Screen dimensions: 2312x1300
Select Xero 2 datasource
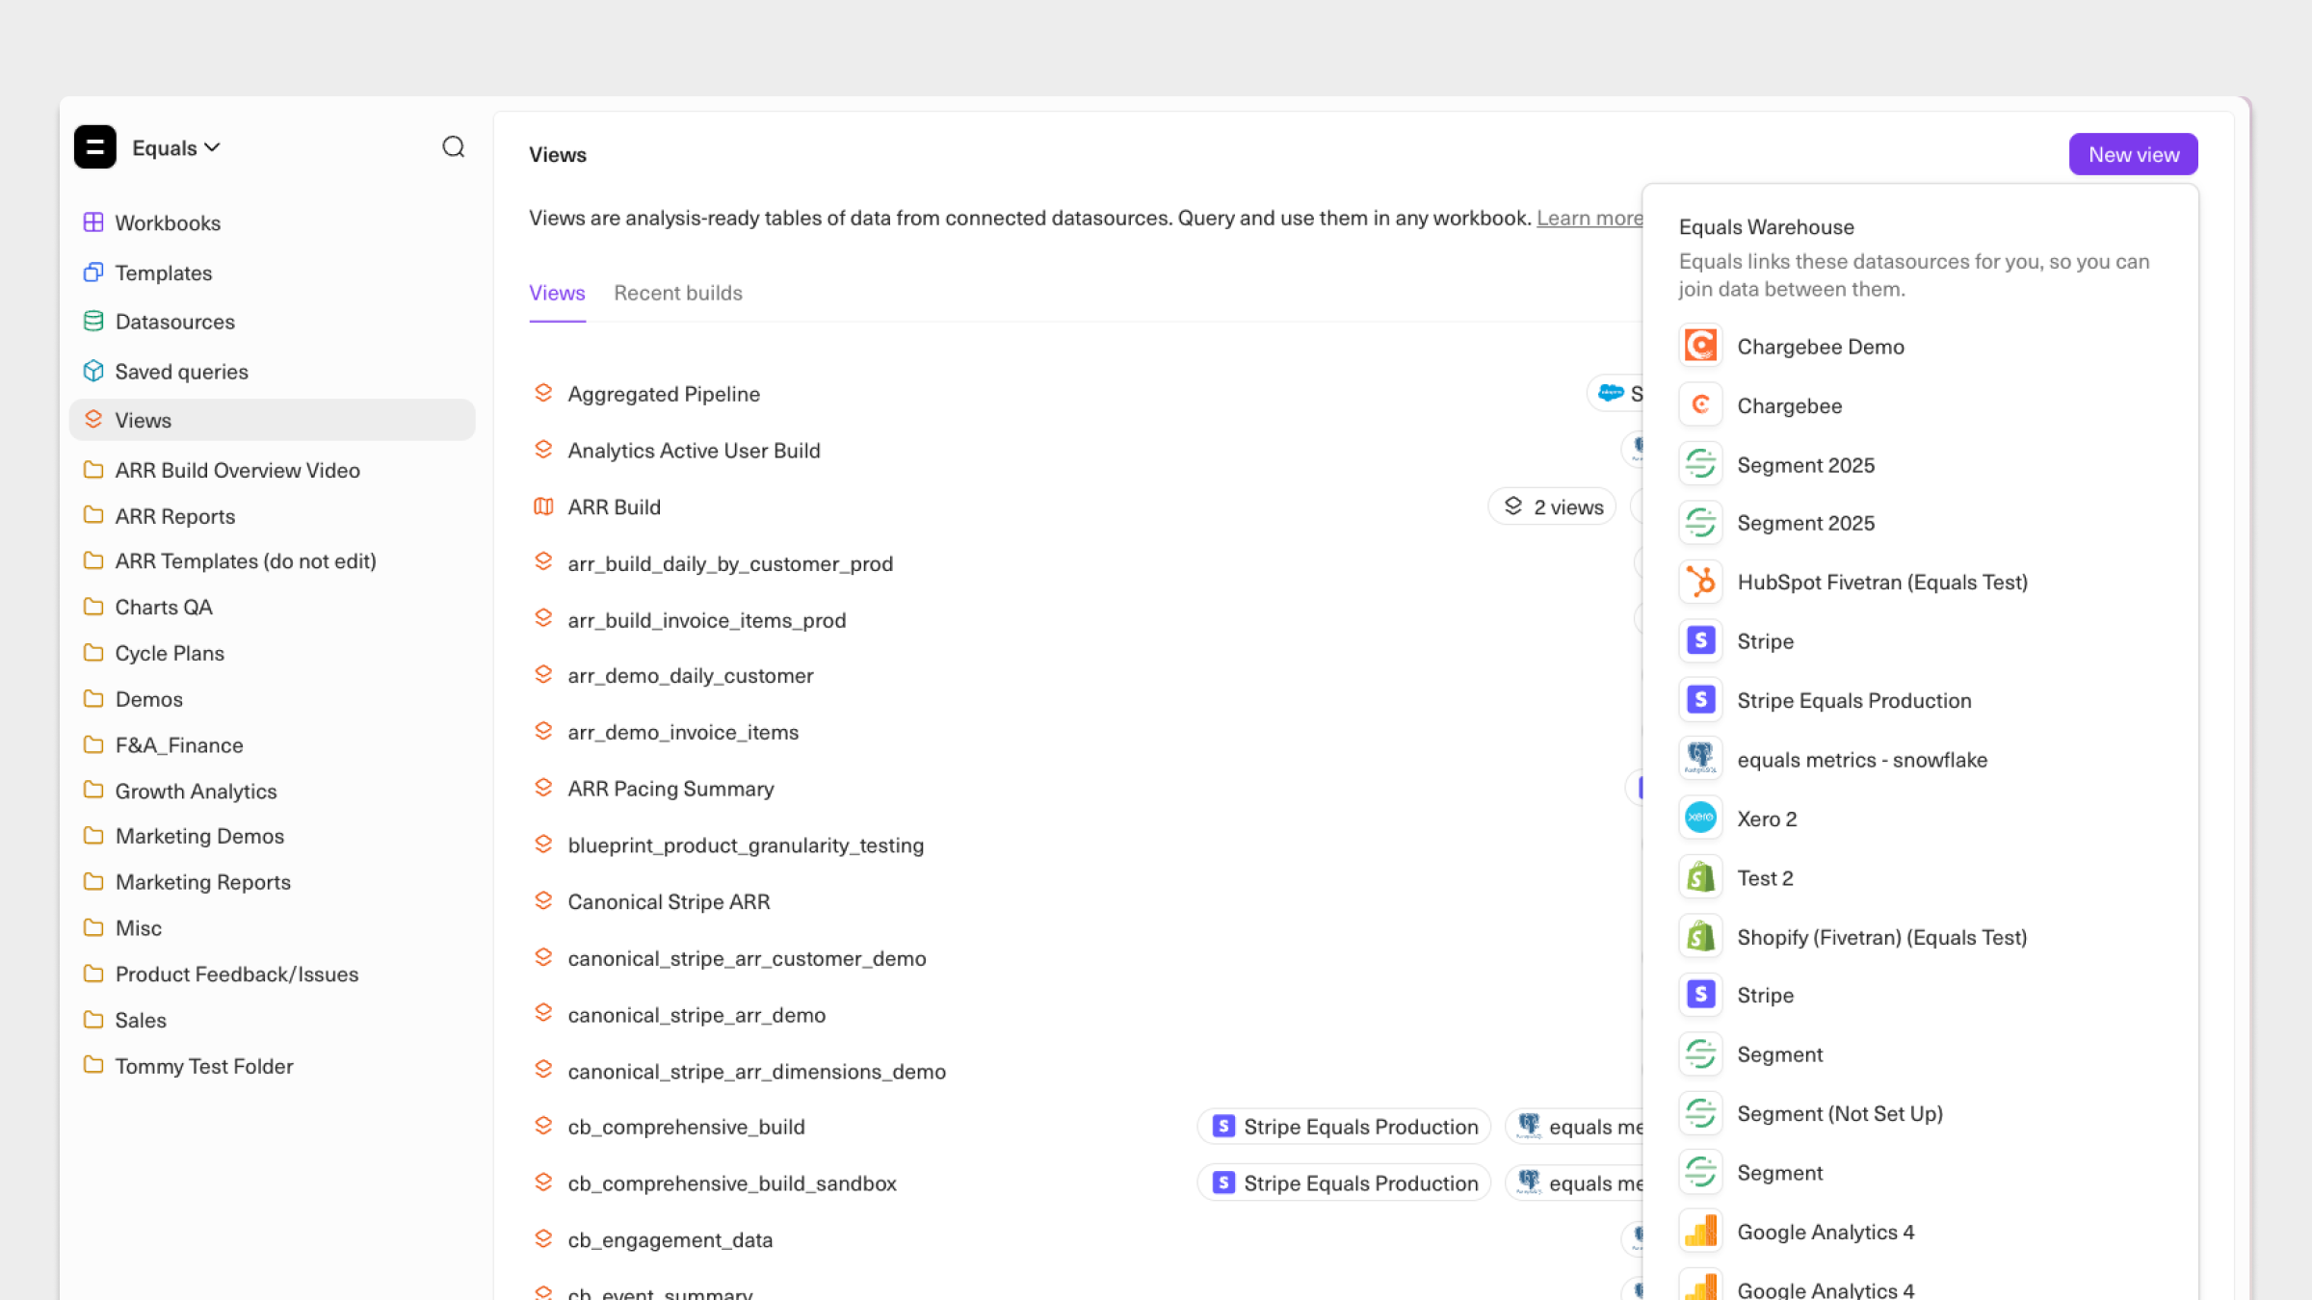click(x=1766, y=819)
